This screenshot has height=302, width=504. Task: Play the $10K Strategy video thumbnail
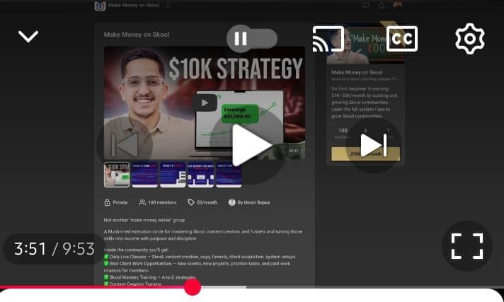pos(205,103)
